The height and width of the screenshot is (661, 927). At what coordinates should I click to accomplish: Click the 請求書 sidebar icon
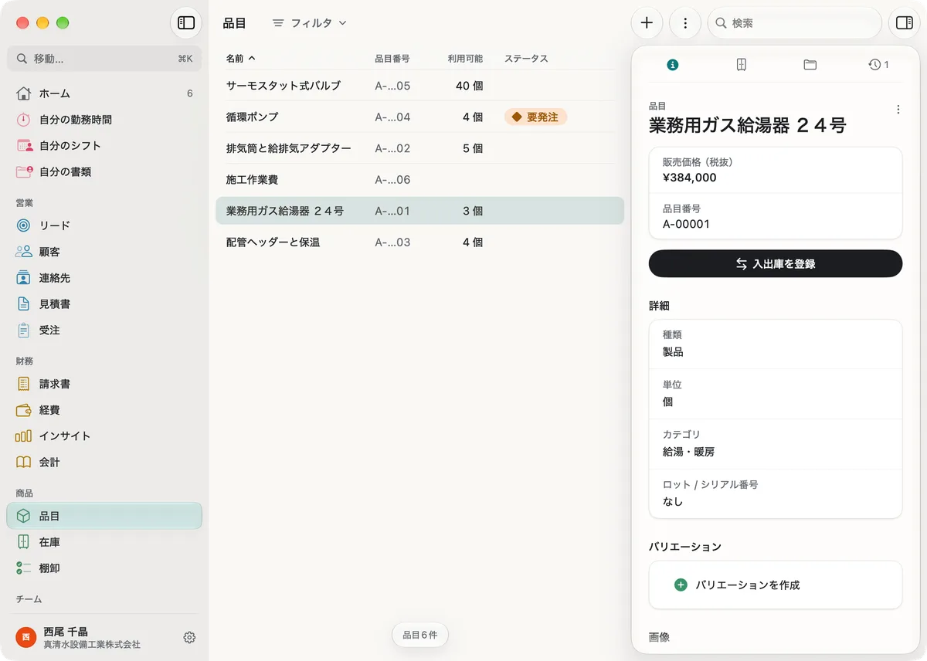click(24, 384)
